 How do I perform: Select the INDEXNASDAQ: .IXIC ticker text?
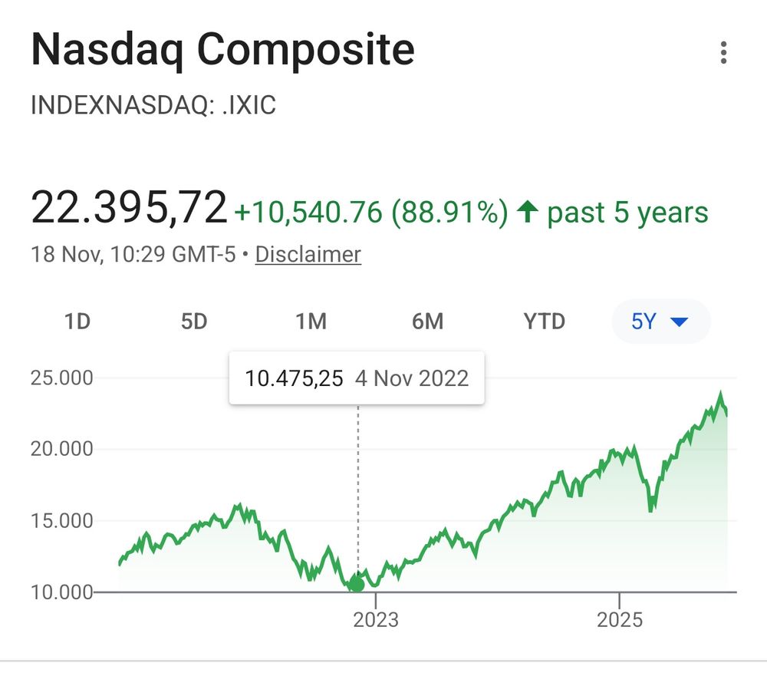point(153,105)
